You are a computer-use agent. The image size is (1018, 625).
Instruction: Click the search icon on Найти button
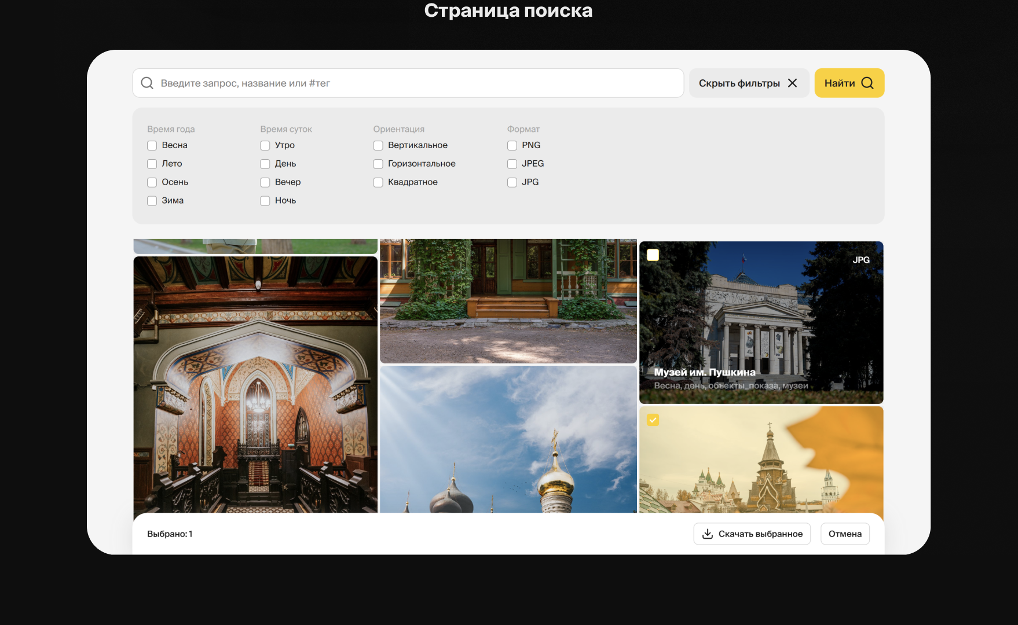tap(867, 83)
